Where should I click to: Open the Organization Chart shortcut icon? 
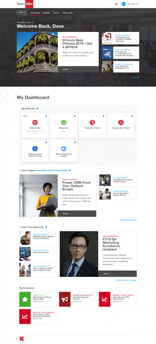point(121,122)
